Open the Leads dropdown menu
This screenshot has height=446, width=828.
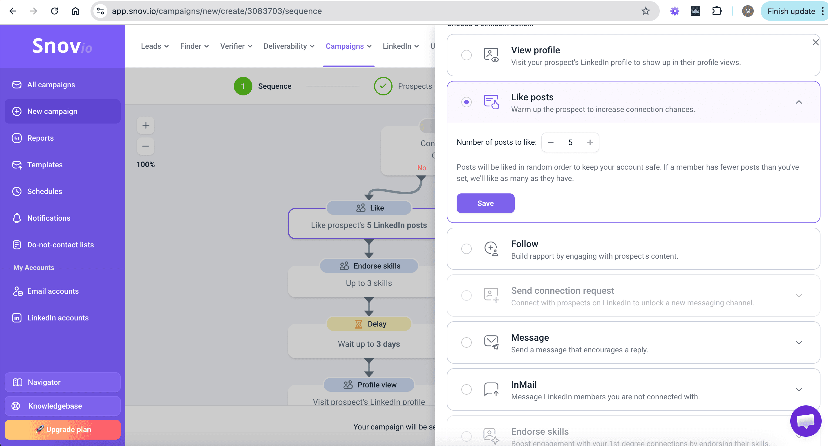155,46
